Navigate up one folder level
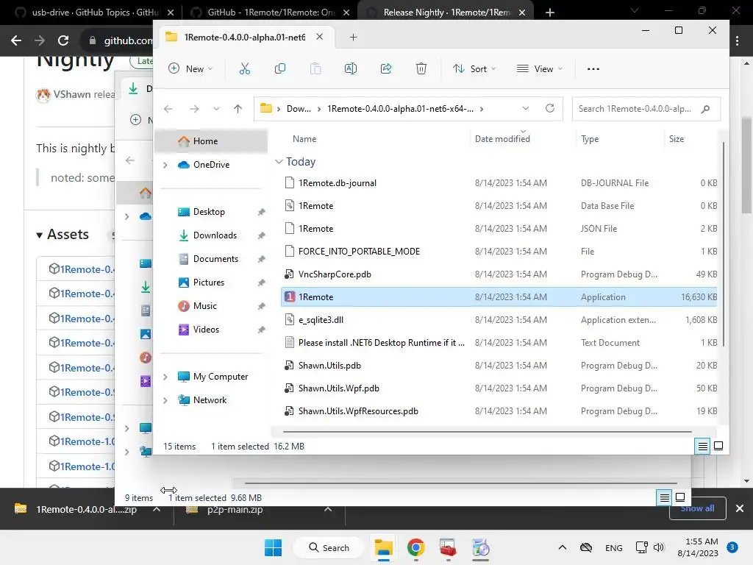 (x=238, y=109)
